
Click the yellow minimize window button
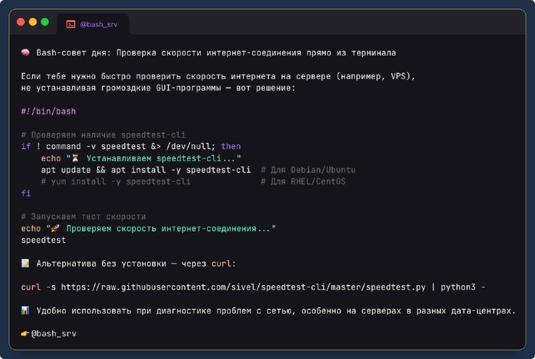pyautogui.click(x=33, y=22)
